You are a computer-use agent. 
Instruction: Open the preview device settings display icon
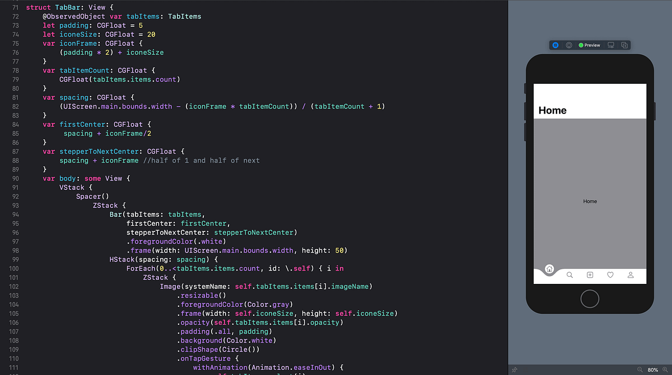tap(610, 45)
